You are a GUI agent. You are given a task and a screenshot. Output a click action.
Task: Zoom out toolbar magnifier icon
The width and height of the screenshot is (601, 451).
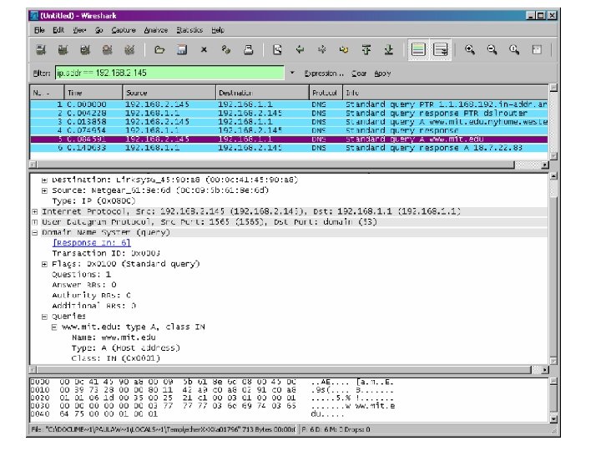click(x=492, y=50)
